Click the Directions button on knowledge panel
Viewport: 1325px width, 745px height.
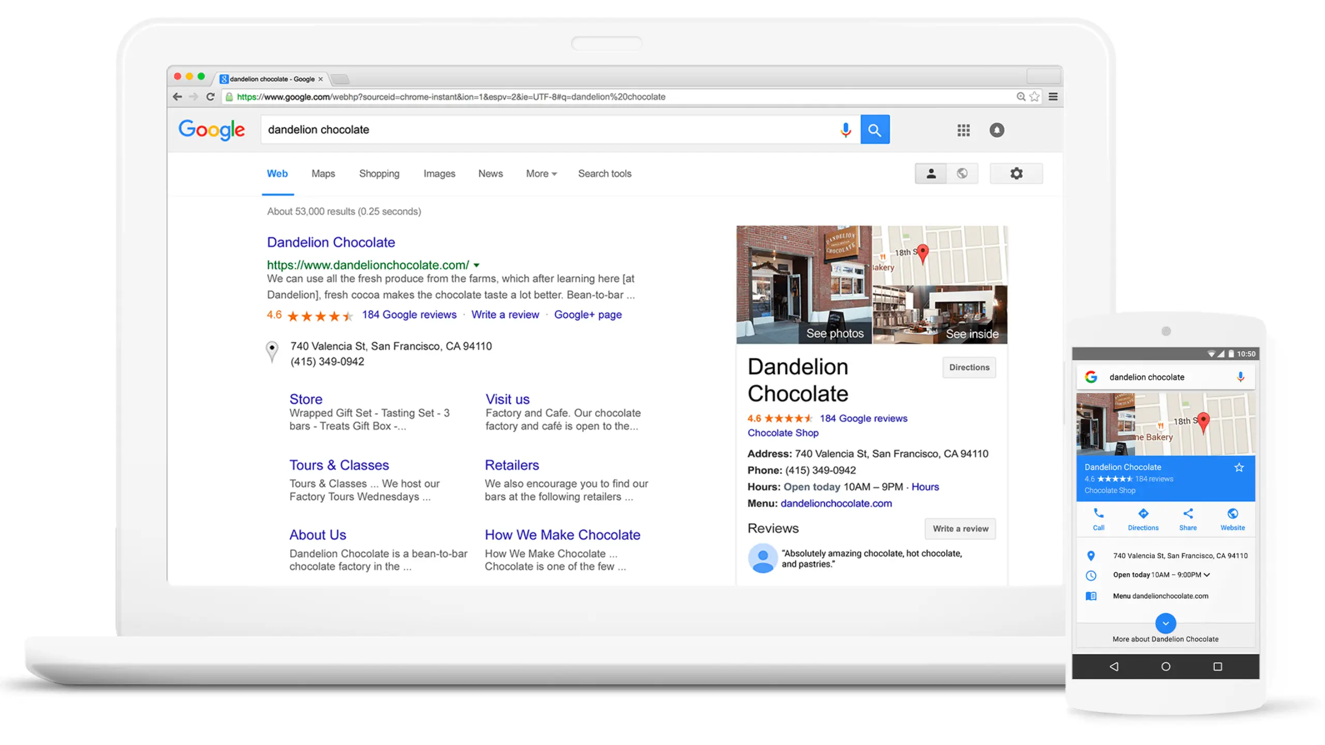[967, 367]
